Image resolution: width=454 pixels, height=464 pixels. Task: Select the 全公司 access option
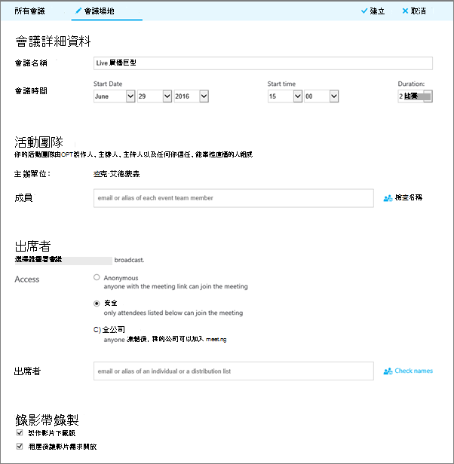point(97,330)
